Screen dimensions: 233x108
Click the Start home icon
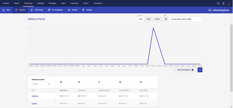[x=4, y=10]
